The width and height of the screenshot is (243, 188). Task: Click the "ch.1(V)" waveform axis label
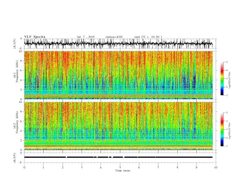click(15, 44)
